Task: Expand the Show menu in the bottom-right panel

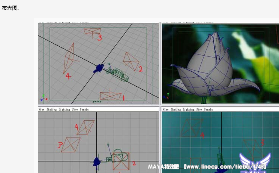Action: pos(199,109)
